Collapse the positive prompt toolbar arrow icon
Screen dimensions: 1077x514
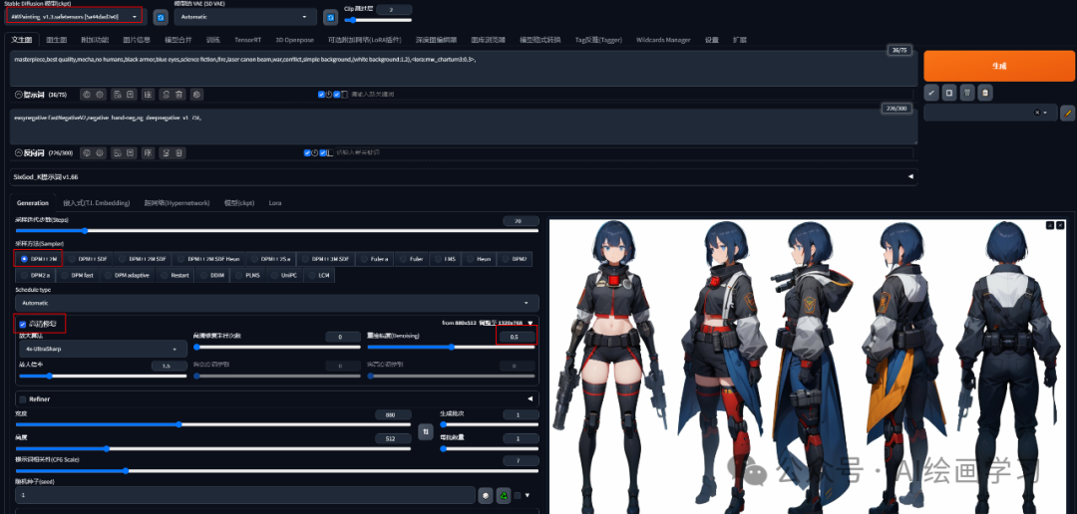(x=19, y=94)
